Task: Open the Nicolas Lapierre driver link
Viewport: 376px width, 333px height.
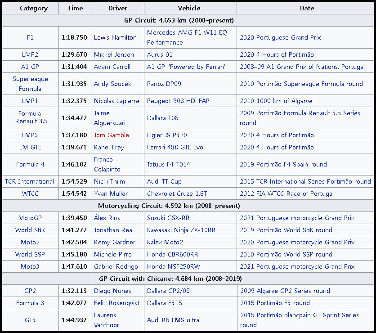Action: [116, 101]
